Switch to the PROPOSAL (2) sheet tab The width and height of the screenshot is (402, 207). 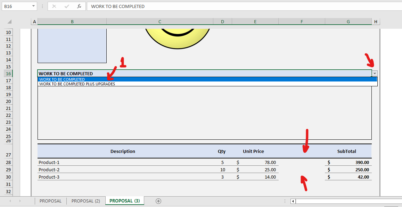[85, 201]
